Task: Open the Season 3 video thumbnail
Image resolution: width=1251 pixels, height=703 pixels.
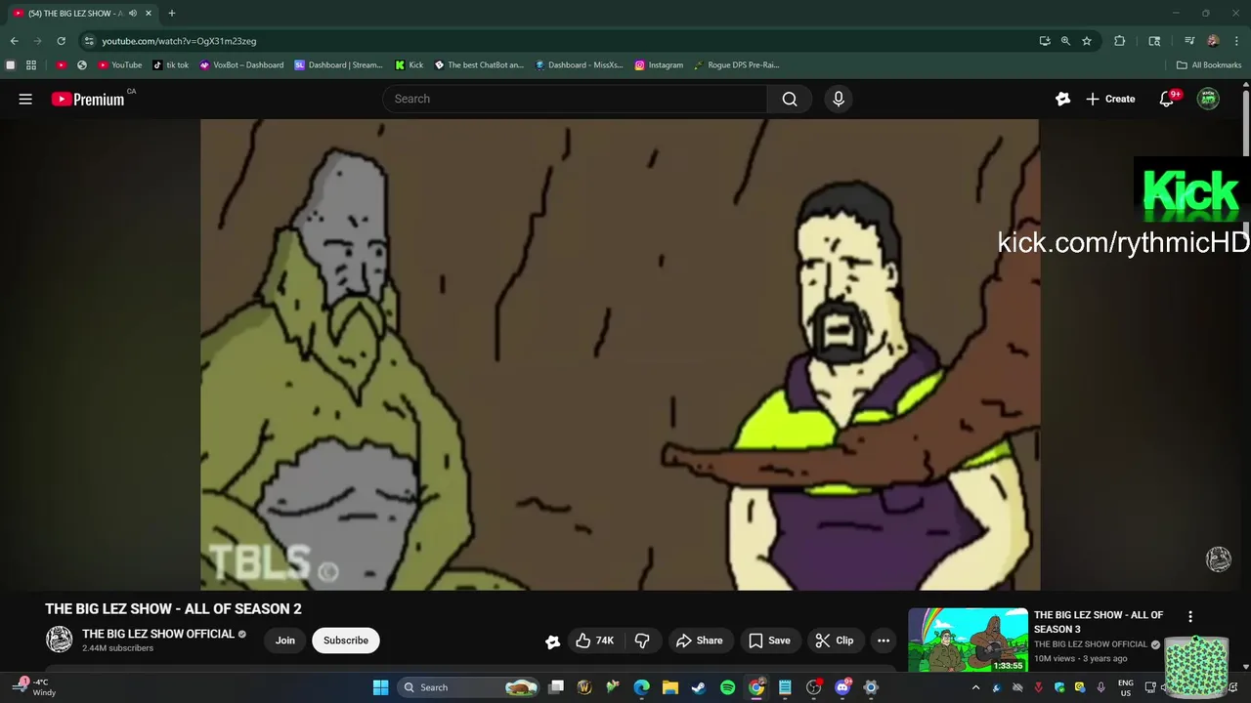Action: coord(968,641)
